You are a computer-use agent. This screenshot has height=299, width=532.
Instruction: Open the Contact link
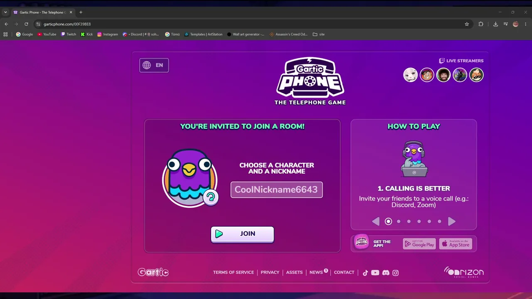tap(344, 272)
